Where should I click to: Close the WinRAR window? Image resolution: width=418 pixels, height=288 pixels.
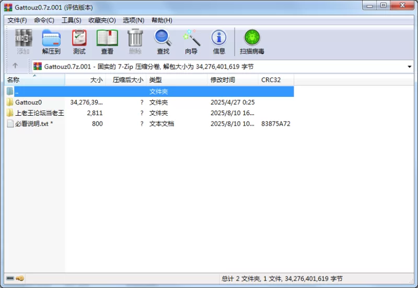[x=402, y=6]
